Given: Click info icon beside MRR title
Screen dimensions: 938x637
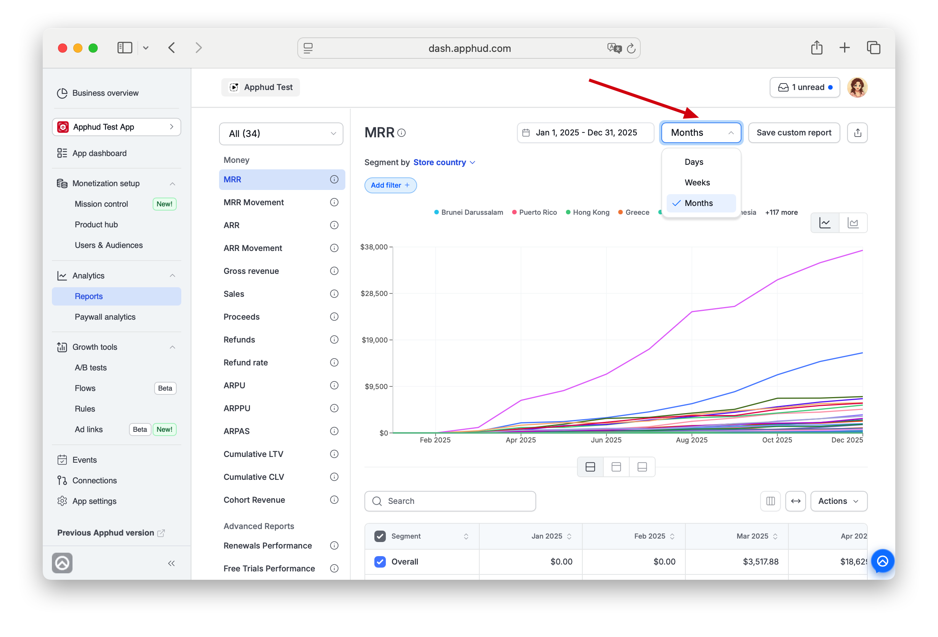Looking at the screenshot, I should pyautogui.click(x=401, y=133).
